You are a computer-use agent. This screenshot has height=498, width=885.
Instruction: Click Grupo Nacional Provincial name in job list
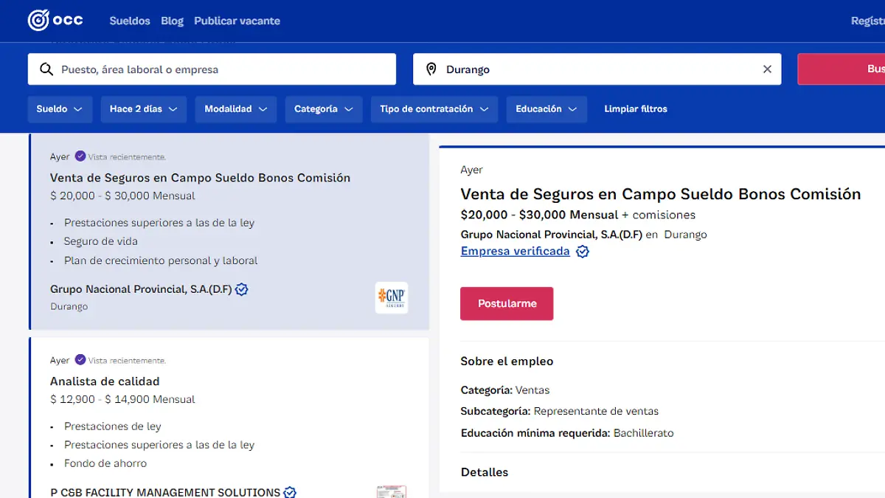141,289
